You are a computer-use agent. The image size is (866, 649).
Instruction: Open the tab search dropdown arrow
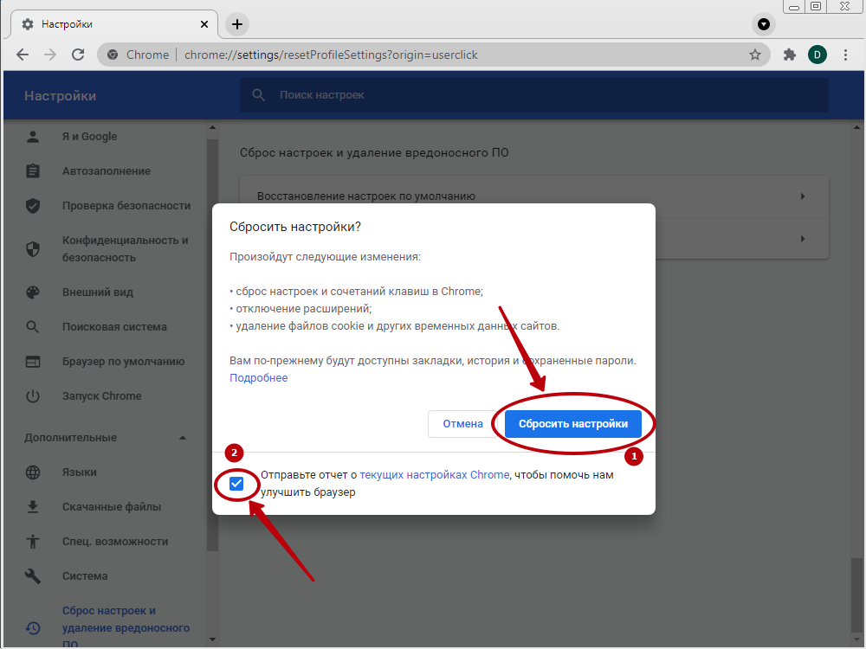tap(763, 24)
